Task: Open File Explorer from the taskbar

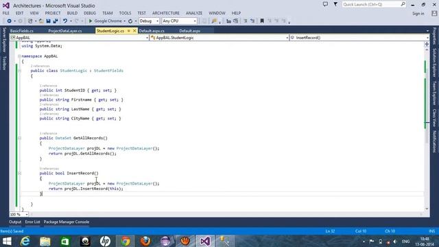Action: pyautogui.click(x=45, y=241)
